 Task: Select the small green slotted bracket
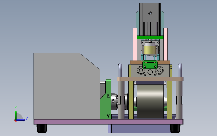150,64
